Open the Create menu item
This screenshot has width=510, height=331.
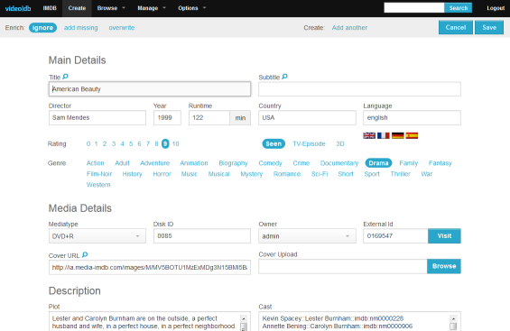77,8
